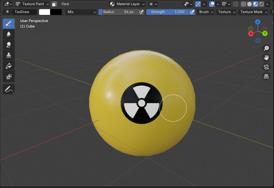
Task: Toggle the show overlays button
Action: coord(212,4)
